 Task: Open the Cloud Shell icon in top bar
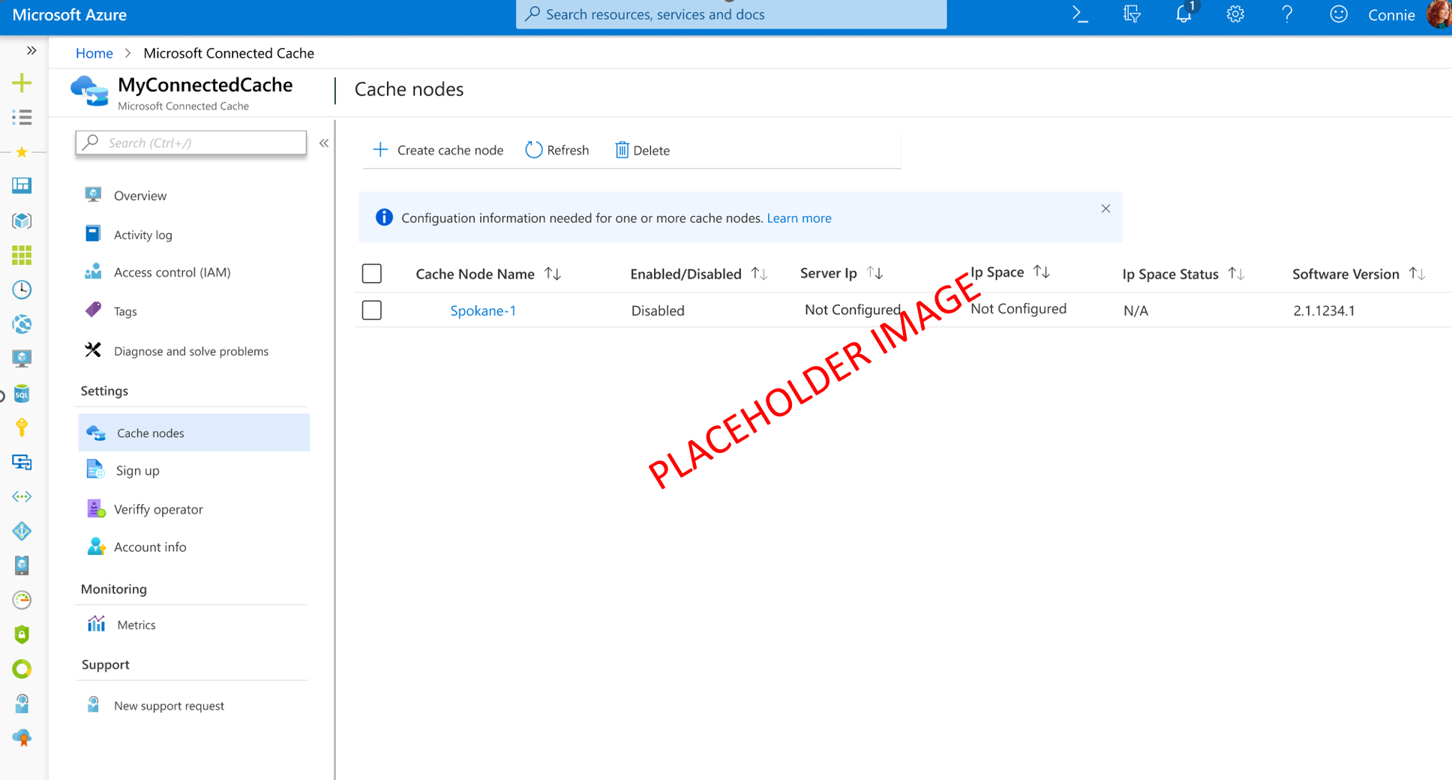coord(1080,14)
